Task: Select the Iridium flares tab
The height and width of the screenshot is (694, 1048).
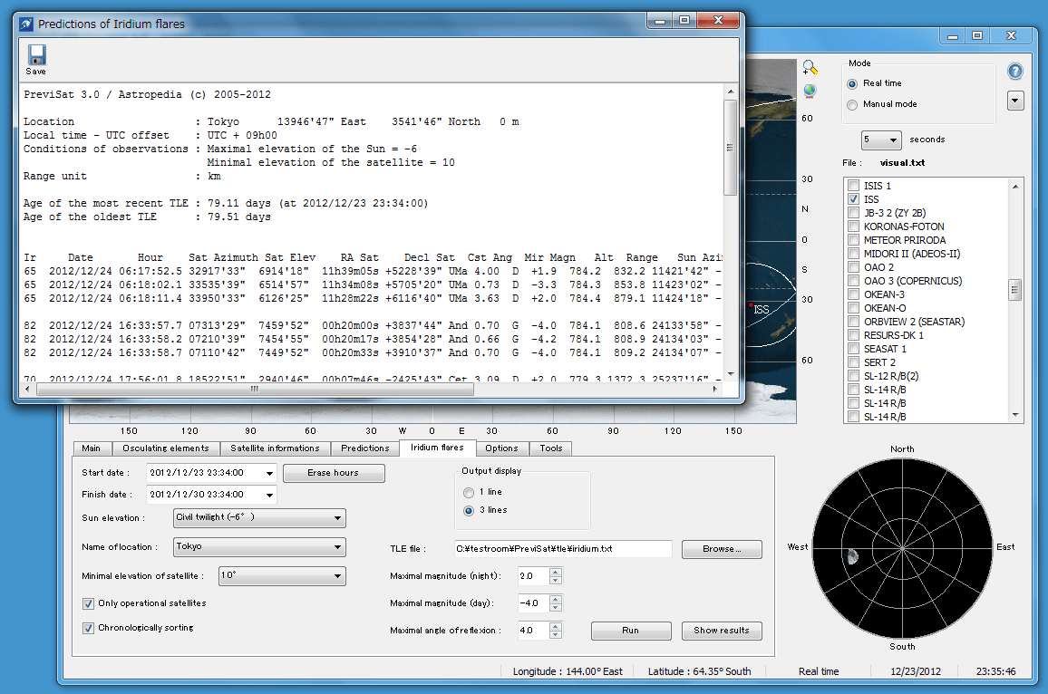Action: pos(437,448)
